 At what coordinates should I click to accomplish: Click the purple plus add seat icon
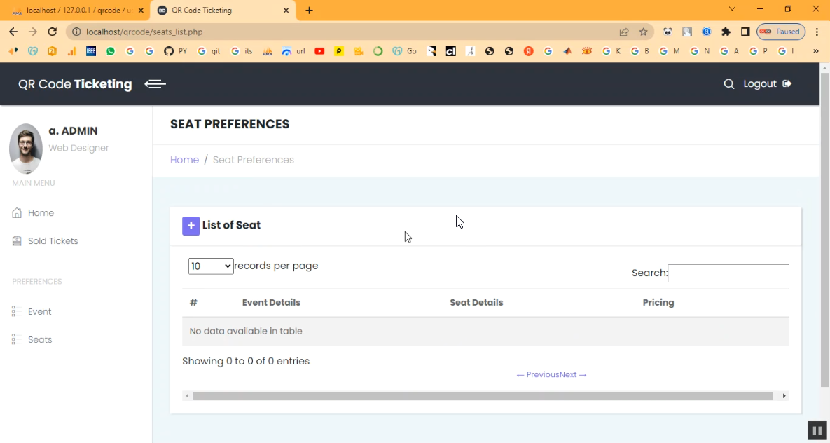click(x=191, y=226)
